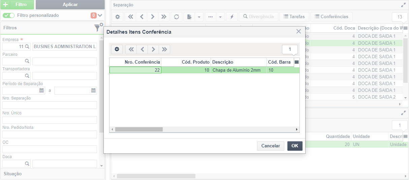This screenshot has width=409, height=180.
Task: Go to previous record in Detalhes dialog
Action: [x=142, y=49]
